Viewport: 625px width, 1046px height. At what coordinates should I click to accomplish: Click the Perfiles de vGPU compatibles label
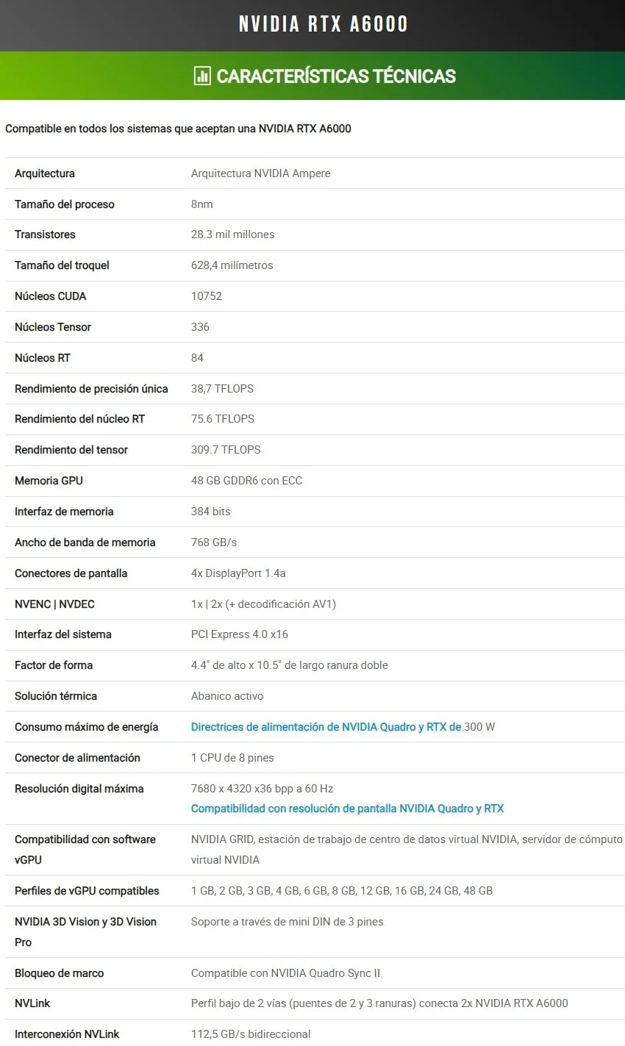tap(87, 891)
